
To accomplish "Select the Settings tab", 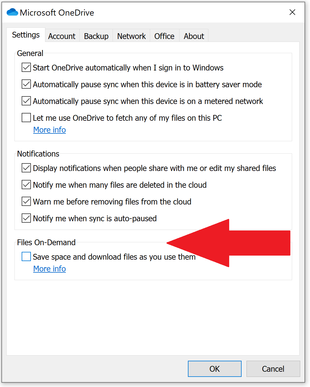I will click(x=26, y=35).
